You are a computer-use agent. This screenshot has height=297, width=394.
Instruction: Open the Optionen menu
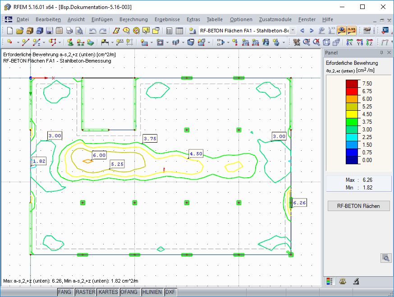pyautogui.click(x=241, y=19)
